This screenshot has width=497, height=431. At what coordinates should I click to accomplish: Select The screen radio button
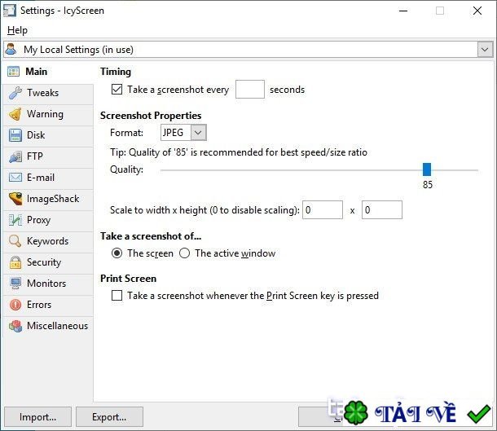117,253
